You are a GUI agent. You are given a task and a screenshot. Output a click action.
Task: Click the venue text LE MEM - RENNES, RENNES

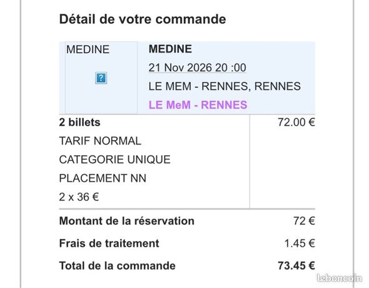[225, 86]
